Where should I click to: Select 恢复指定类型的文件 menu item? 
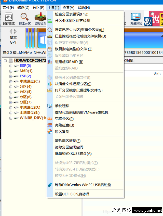pos(85,49)
